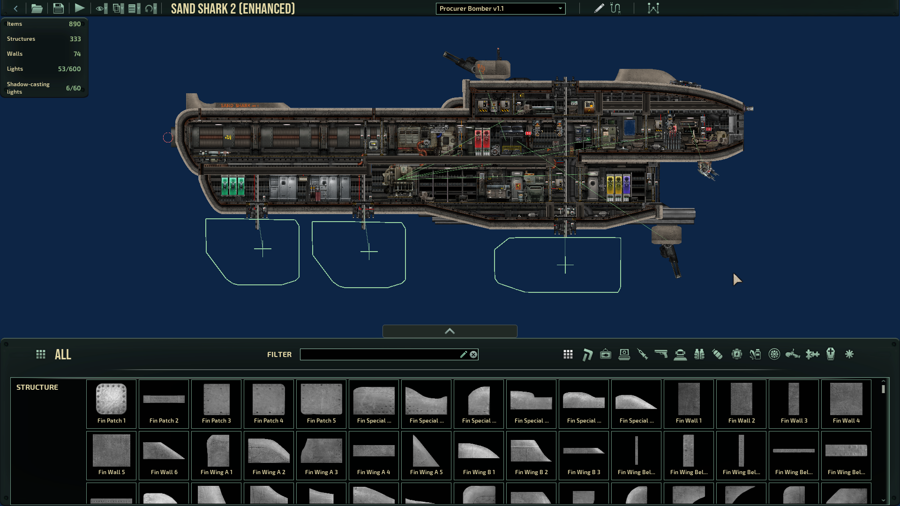This screenshot has height=506, width=900.
Task: Click the submarine name SAND SHARK 2 (ENHANCED)
Action: pyautogui.click(x=233, y=8)
